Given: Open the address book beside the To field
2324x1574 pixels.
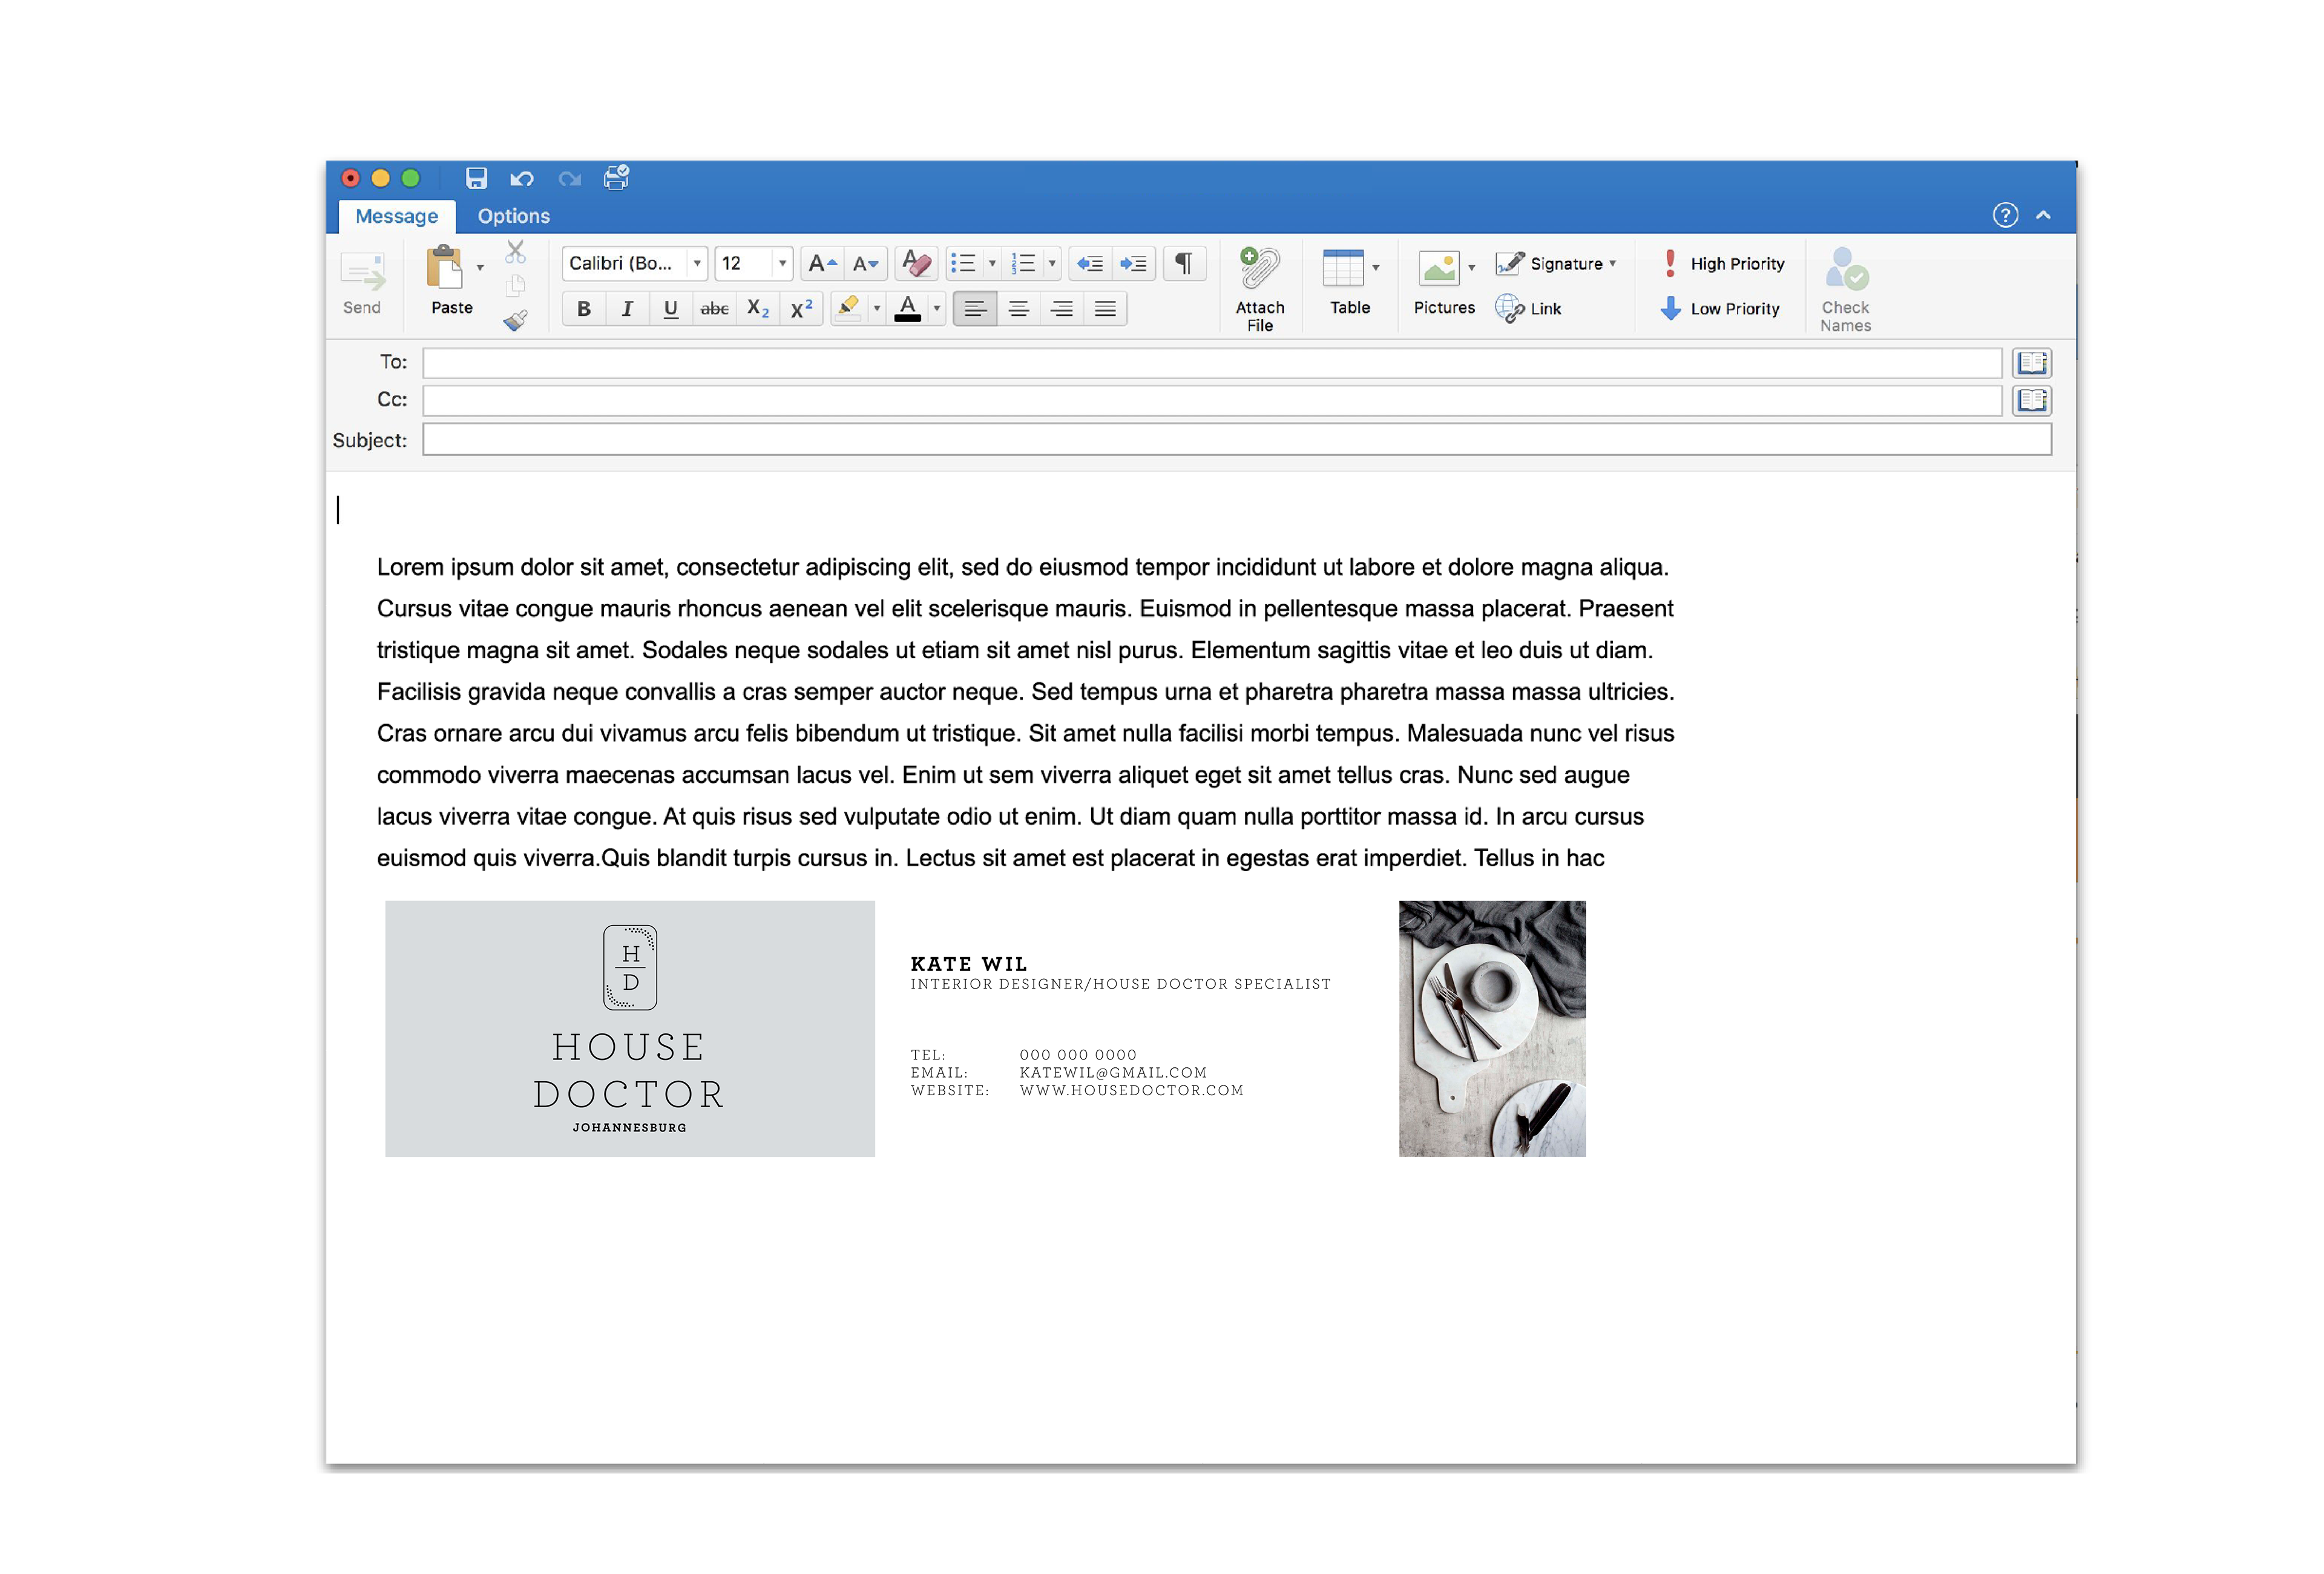Looking at the screenshot, I should [2031, 362].
